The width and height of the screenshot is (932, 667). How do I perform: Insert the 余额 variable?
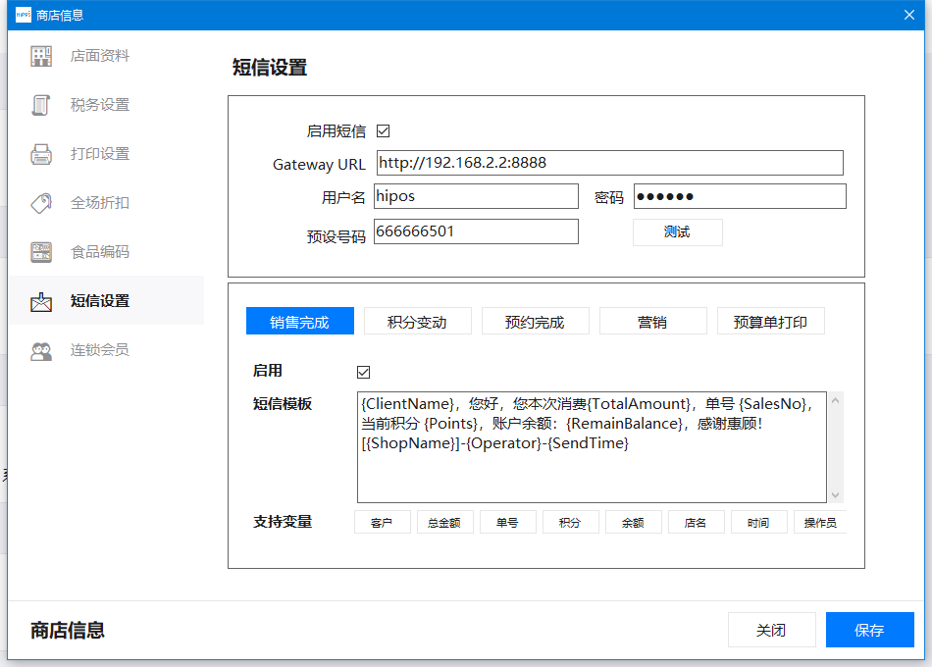(x=634, y=522)
